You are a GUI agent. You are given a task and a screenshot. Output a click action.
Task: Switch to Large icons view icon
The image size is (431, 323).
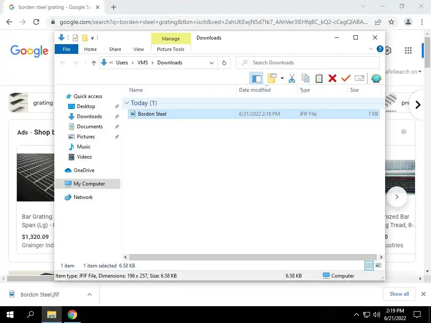tap(378, 265)
